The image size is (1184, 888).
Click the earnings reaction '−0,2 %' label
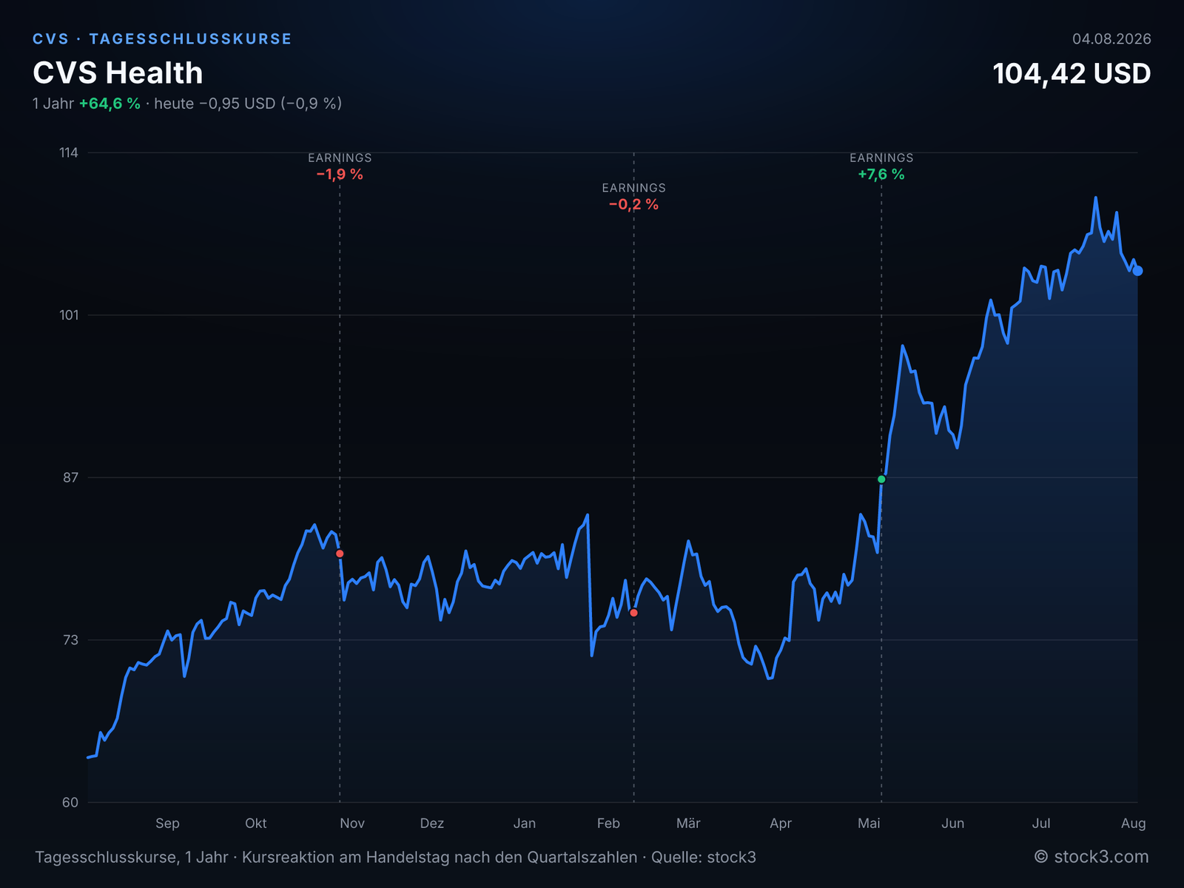coord(633,205)
